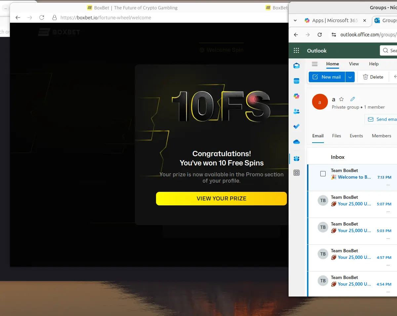Favorite group 'a' with star icon
This screenshot has height=316, width=397.
coord(341,99)
